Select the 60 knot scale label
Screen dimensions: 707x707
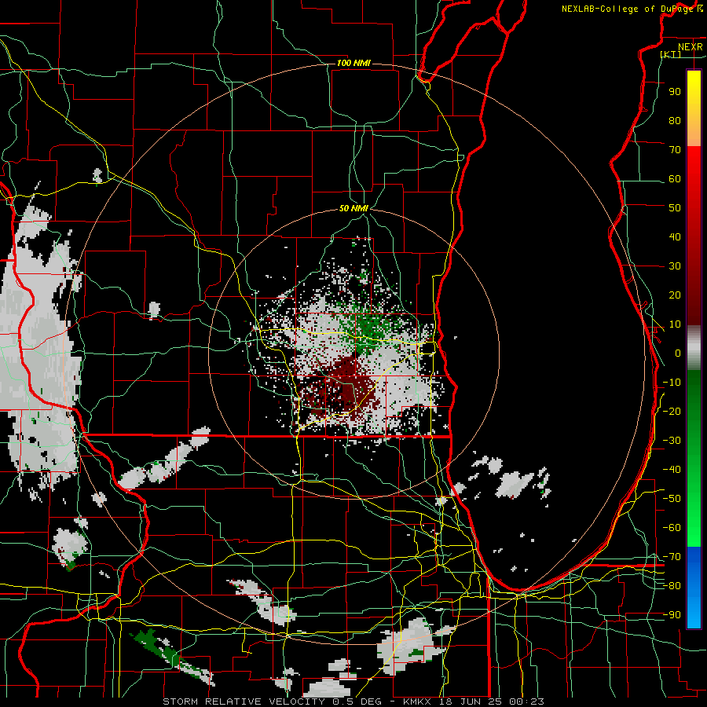point(675,179)
